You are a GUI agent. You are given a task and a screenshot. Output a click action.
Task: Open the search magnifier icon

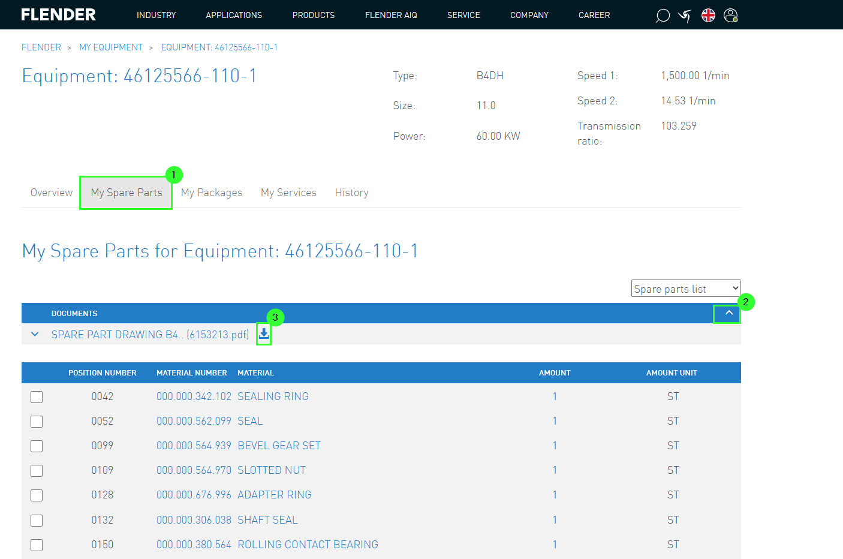pos(663,16)
